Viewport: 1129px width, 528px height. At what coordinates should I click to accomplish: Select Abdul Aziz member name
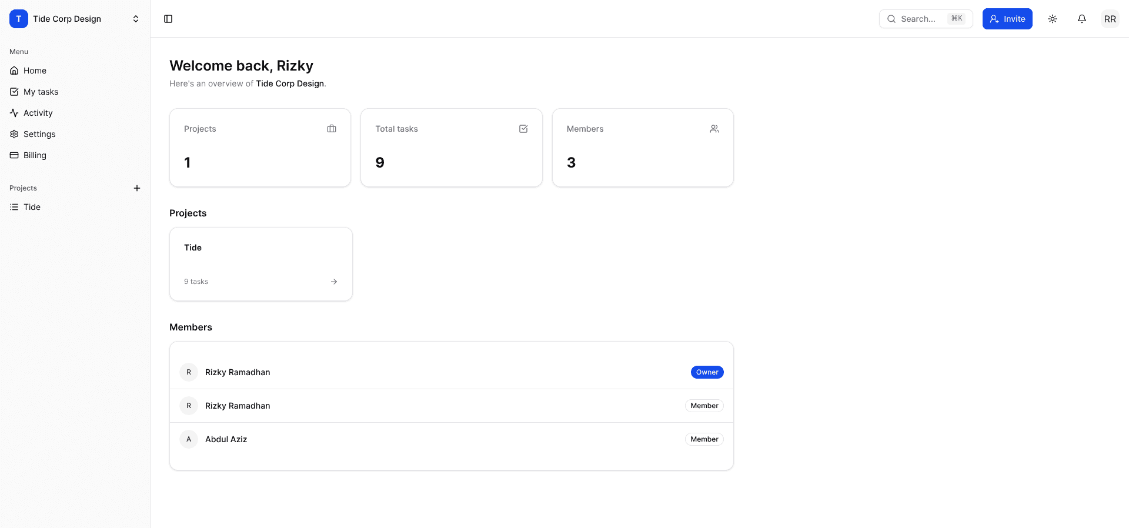[x=226, y=439]
